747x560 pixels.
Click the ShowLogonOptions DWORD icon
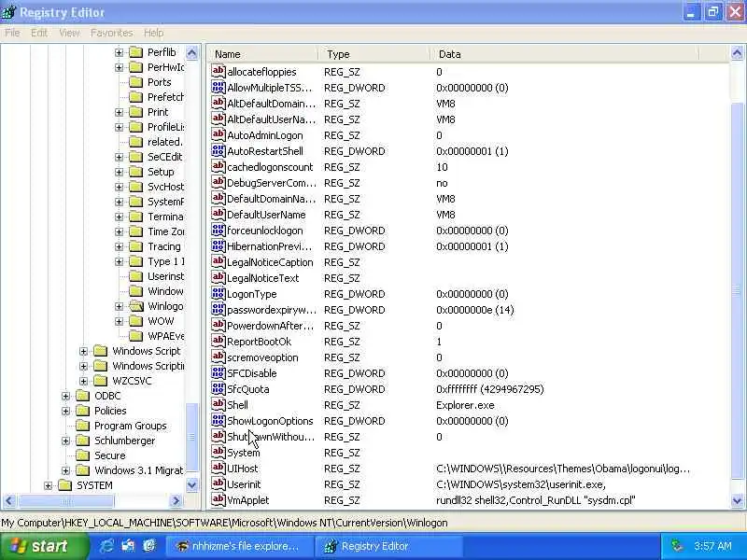tap(218, 421)
